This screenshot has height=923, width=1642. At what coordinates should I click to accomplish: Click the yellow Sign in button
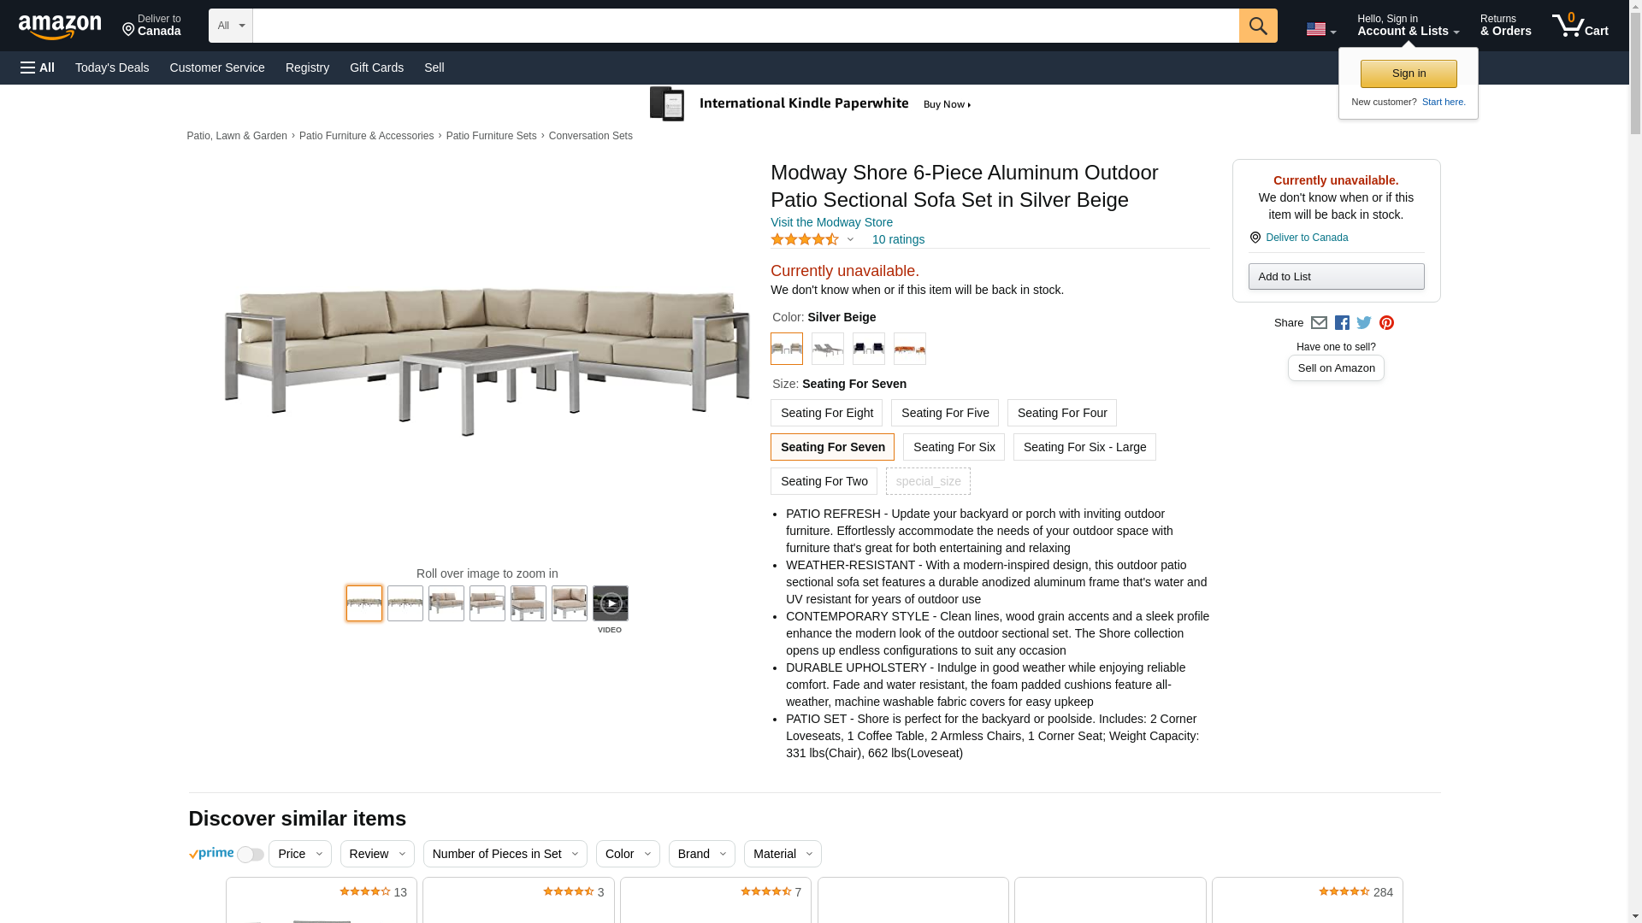[1408, 73]
